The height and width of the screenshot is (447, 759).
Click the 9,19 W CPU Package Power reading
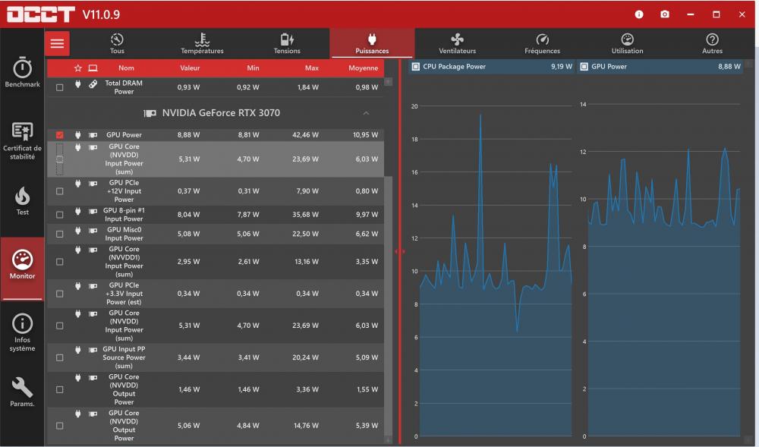point(562,67)
